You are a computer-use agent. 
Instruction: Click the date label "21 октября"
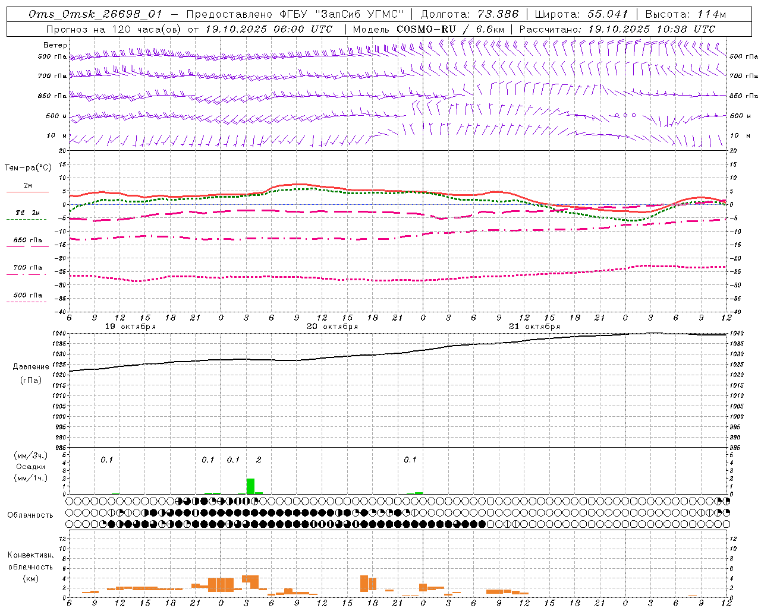click(534, 327)
